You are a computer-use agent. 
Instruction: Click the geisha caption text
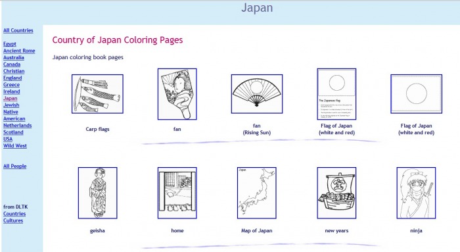tap(97, 230)
